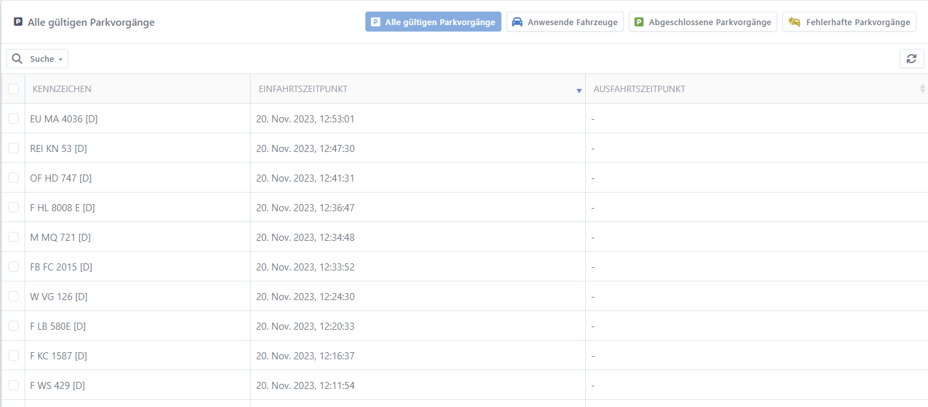Select the F WS 429 checkbox
928x407 pixels.
tap(14, 385)
